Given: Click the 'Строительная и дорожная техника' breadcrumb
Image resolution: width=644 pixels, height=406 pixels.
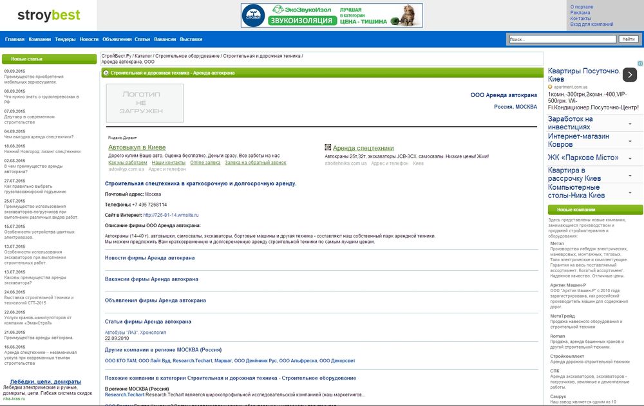Looking at the screenshot, I should pos(261,56).
